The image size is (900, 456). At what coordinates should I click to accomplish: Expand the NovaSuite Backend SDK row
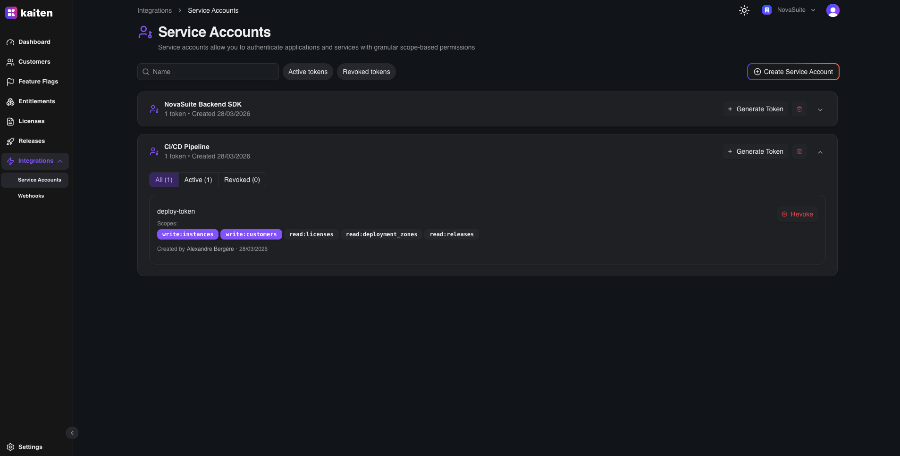pyautogui.click(x=820, y=109)
